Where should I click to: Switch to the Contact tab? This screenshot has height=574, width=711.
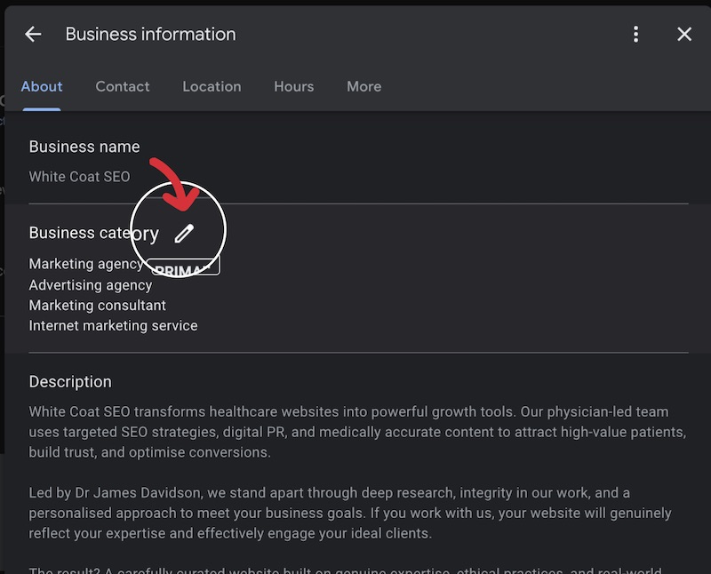click(x=123, y=86)
